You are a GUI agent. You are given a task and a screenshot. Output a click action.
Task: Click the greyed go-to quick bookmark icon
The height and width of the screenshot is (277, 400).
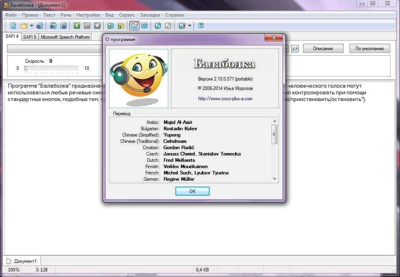coord(168,26)
